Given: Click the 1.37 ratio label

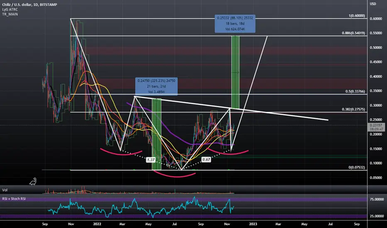Looking at the screenshot, I should pyautogui.click(x=151, y=160).
